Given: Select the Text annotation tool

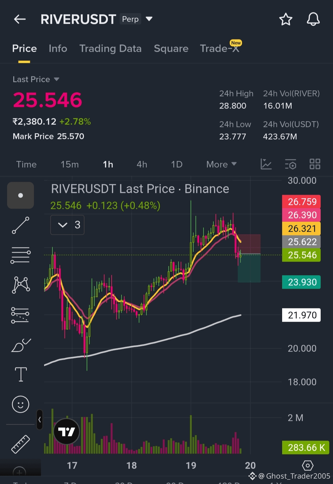Looking at the screenshot, I should coord(21,374).
